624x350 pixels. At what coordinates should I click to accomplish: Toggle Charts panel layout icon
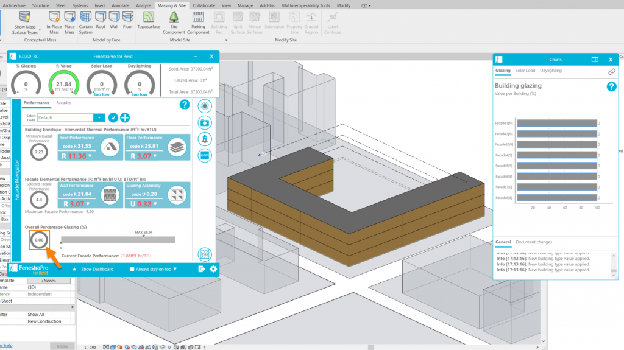click(595, 60)
